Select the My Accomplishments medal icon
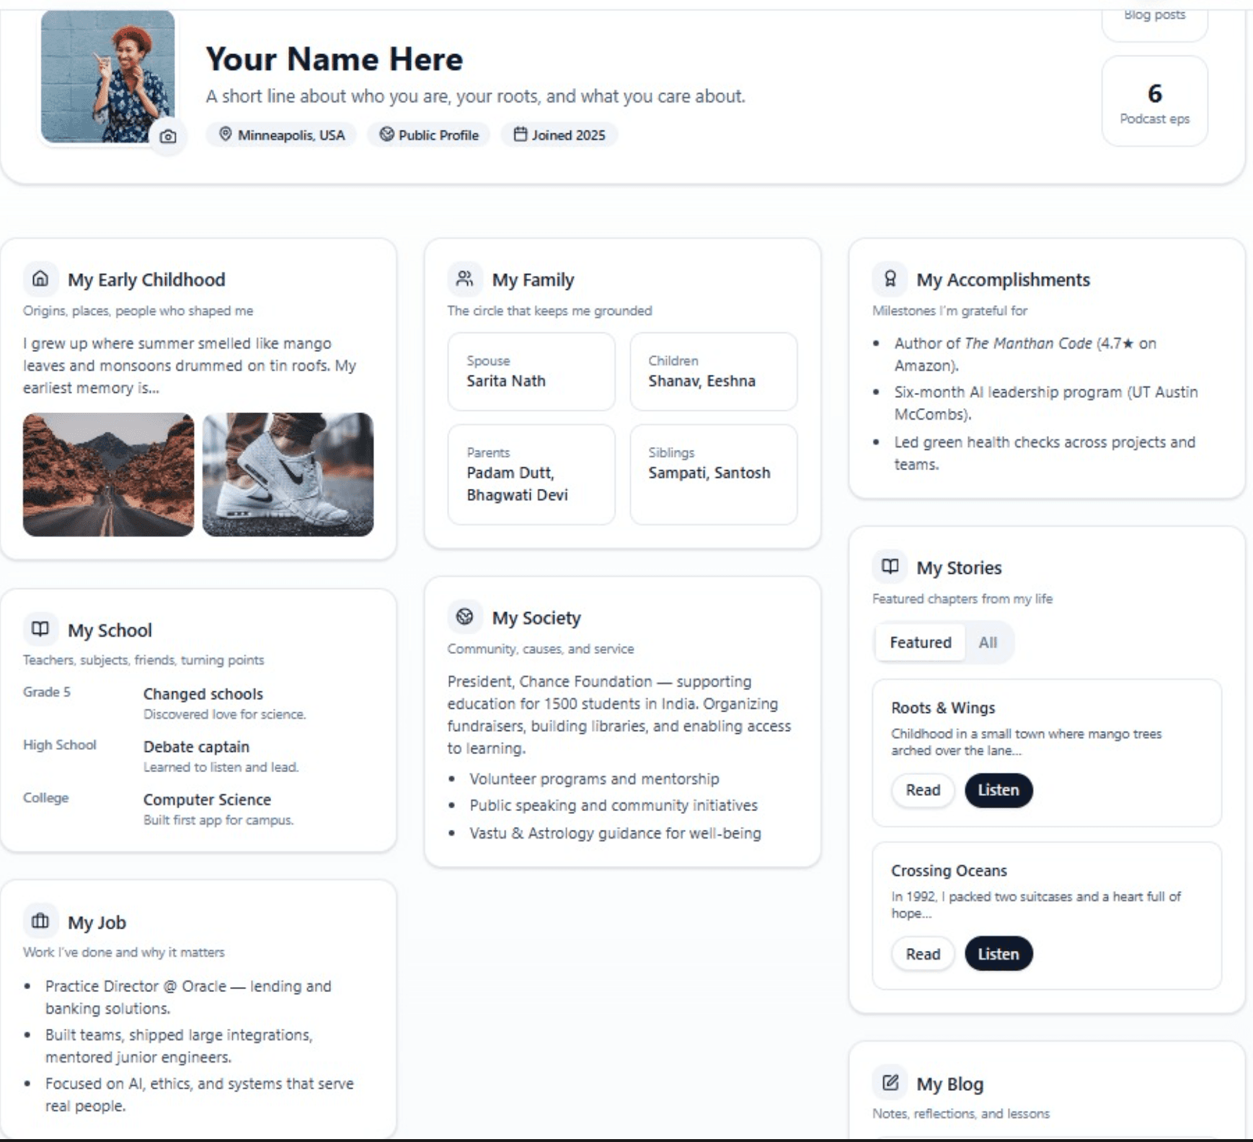Image resolution: width=1253 pixels, height=1142 pixels. point(890,279)
